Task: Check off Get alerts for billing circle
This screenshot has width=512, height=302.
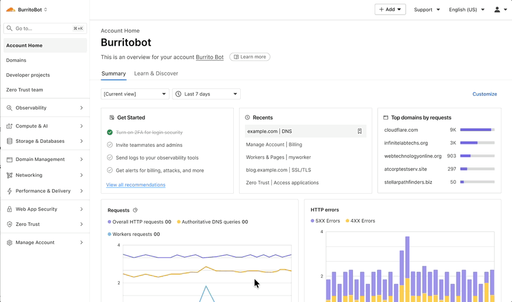Action: [x=110, y=170]
